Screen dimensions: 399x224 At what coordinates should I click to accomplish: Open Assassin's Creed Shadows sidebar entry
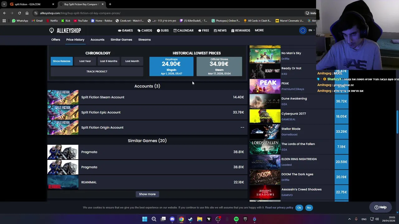pyautogui.click(x=301, y=189)
